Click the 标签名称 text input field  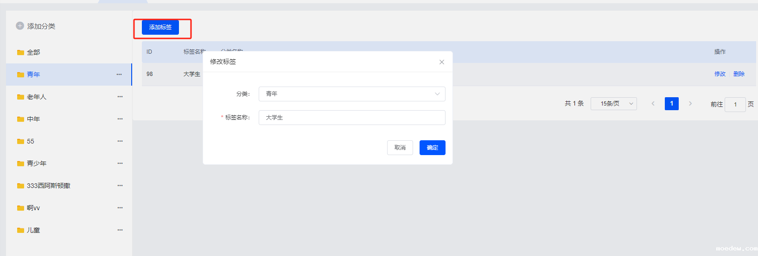pyautogui.click(x=351, y=118)
